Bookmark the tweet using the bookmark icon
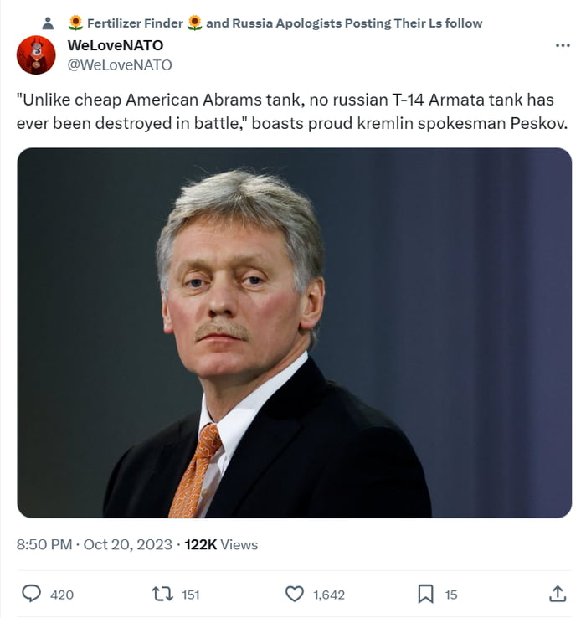 425,594
